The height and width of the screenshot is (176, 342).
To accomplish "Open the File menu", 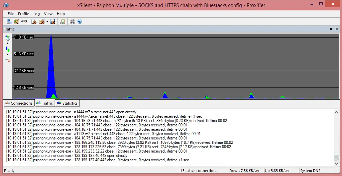I will click(11, 14).
